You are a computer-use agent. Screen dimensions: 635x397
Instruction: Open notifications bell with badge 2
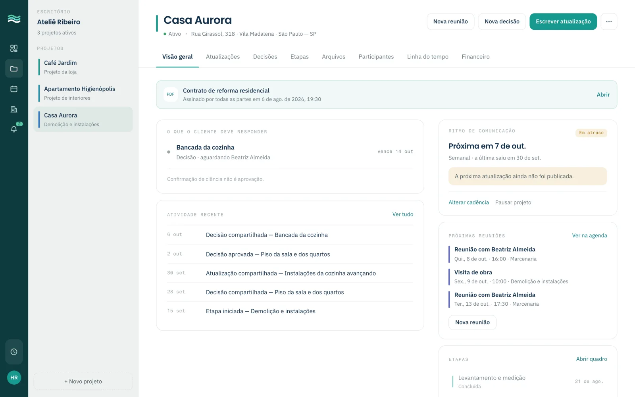[x=14, y=129]
